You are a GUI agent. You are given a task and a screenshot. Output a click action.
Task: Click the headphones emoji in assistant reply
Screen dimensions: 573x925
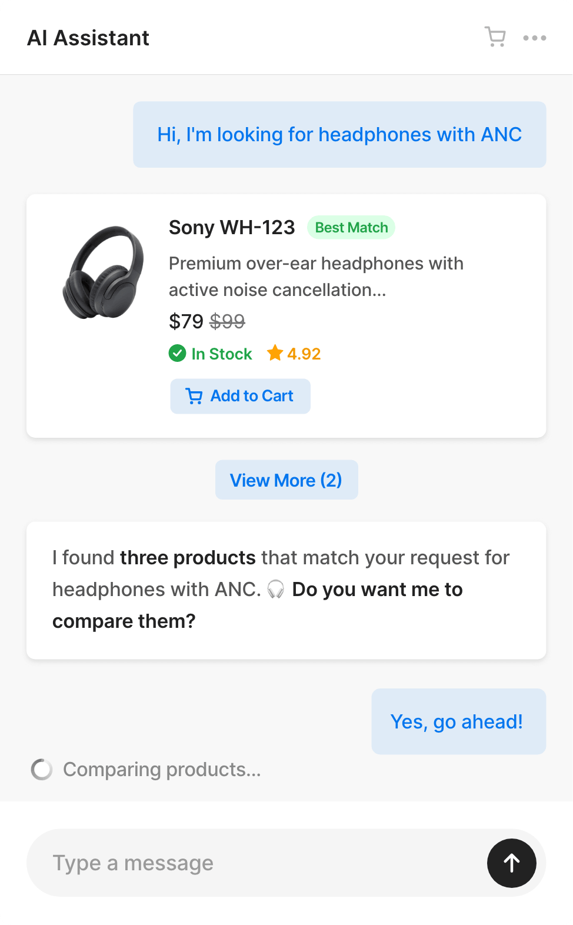pyautogui.click(x=275, y=589)
